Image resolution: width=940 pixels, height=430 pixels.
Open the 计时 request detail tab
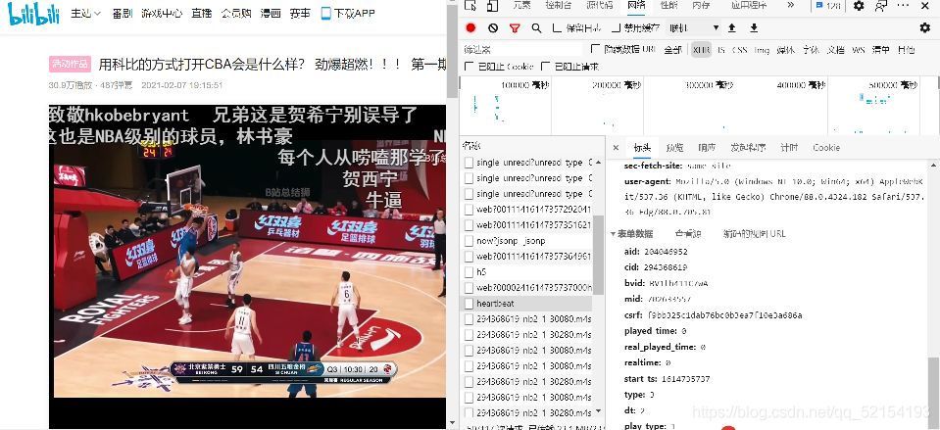(789, 147)
